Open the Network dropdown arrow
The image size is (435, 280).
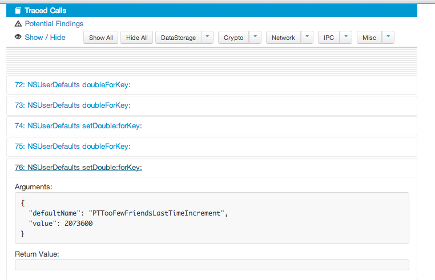click(307, 38)
